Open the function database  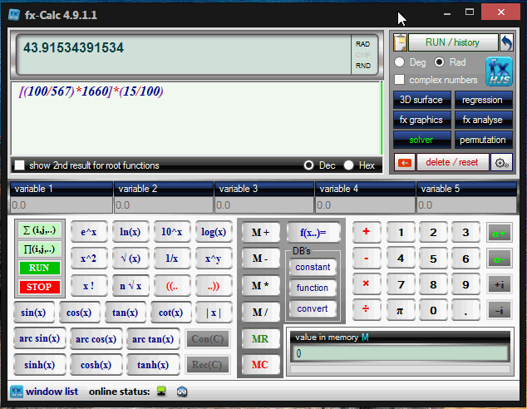[x=313, y=288]
